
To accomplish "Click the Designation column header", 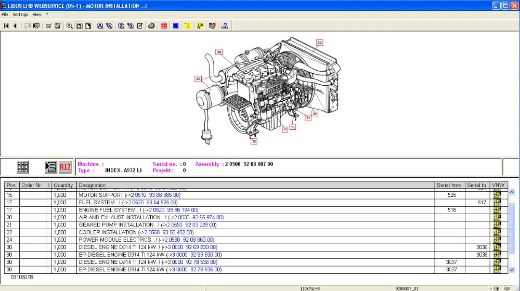I will (x=255, y=186).
